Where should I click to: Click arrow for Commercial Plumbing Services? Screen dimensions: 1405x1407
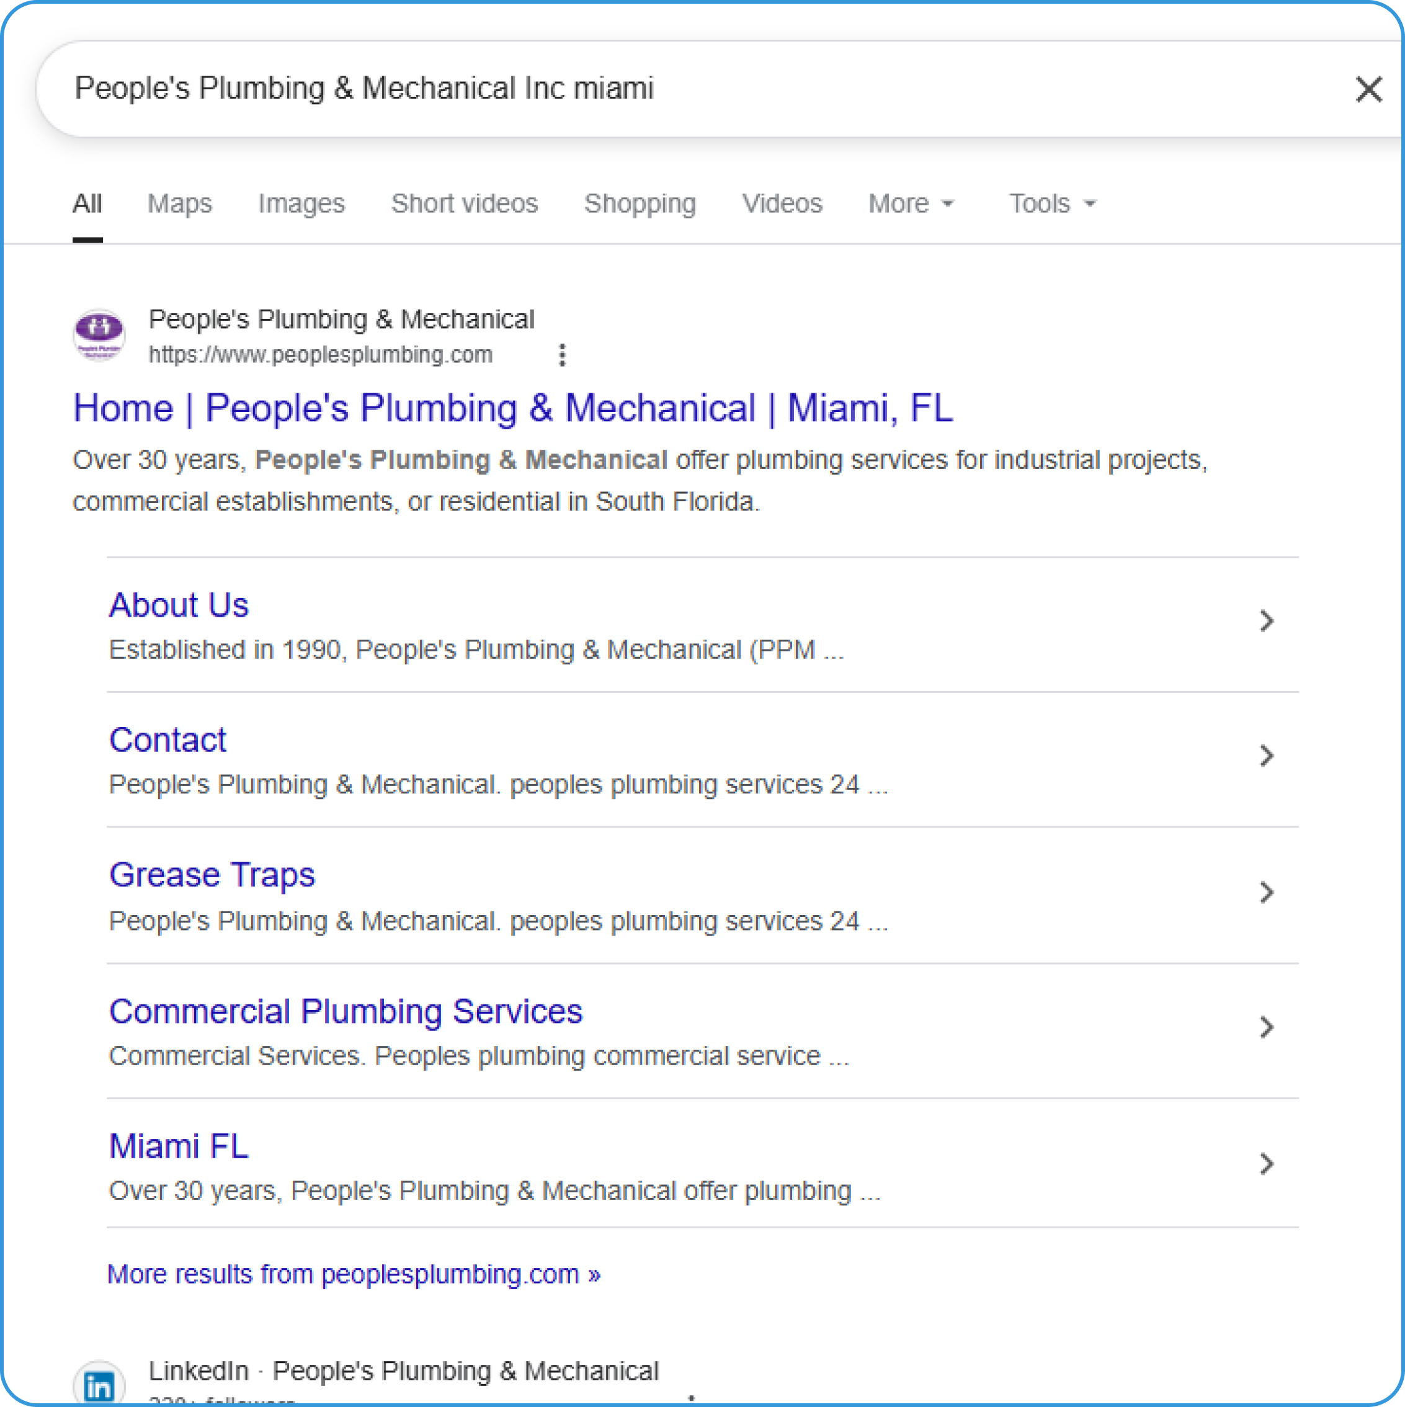[1266, 1027]
